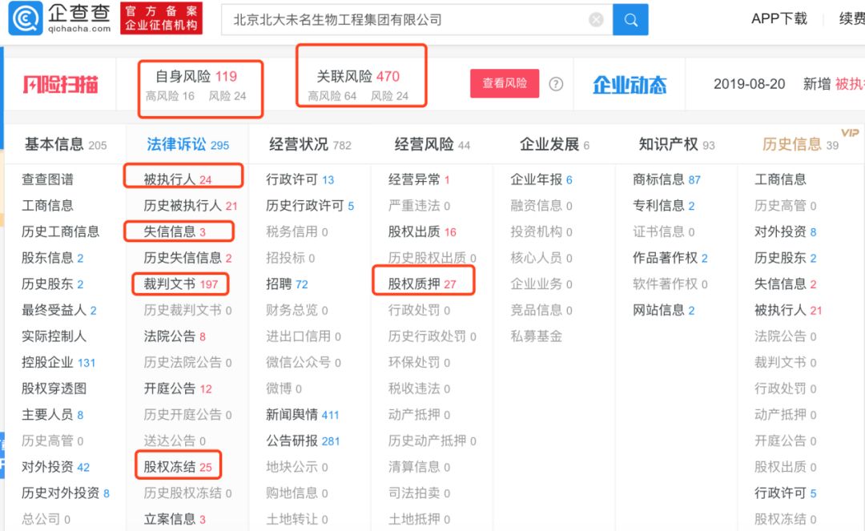Open 主要人员 8 entry
This screenshot has height=531, width=865.
click(x=52, y=415)
